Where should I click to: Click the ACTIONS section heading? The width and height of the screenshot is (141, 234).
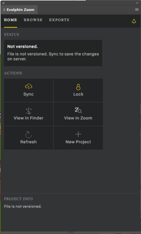click(x=13, y=73)
